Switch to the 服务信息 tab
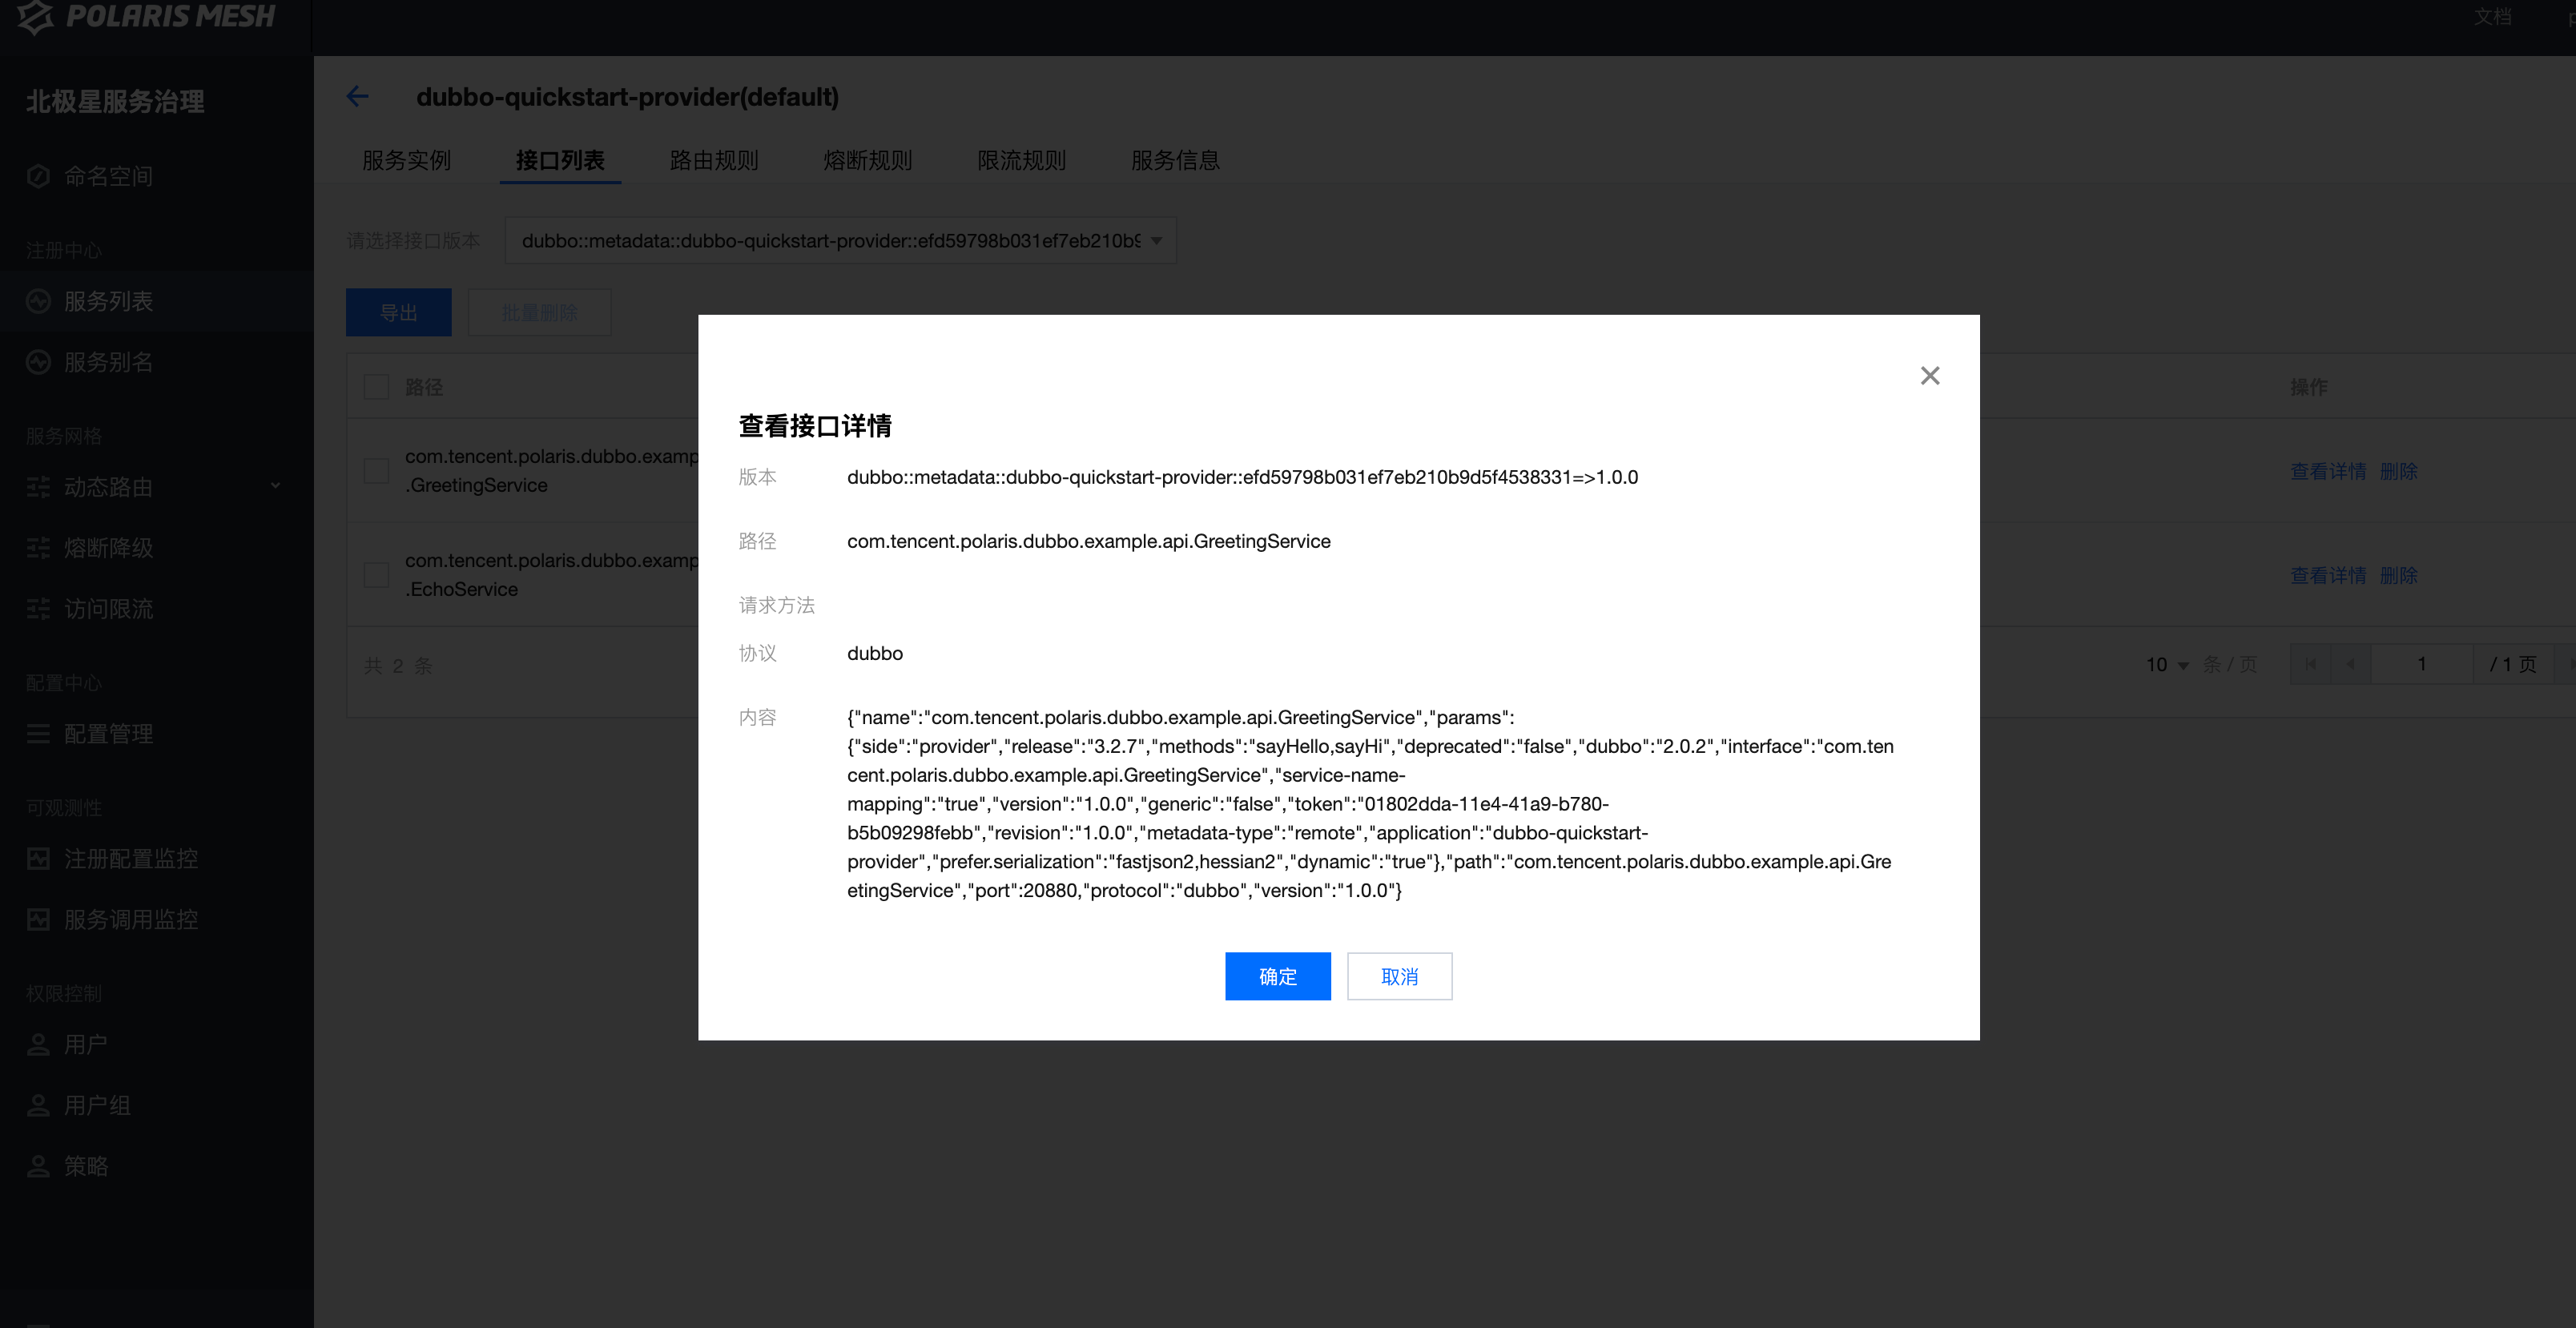Viewport: 2576px width, 1328px height. (x=1175, y=161)
